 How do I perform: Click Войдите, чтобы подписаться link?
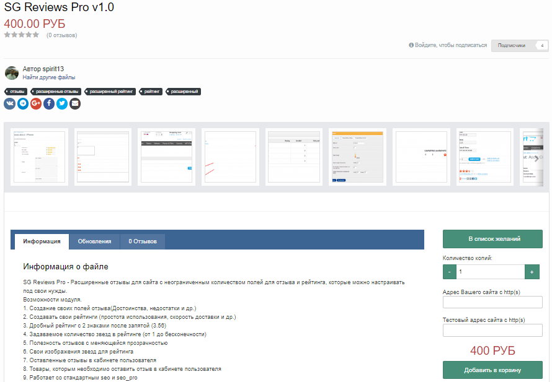click(448, 45)
